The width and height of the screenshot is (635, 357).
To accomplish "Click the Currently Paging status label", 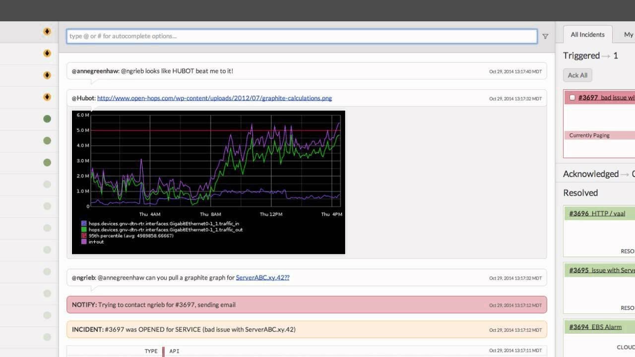I will coord(589,135).
